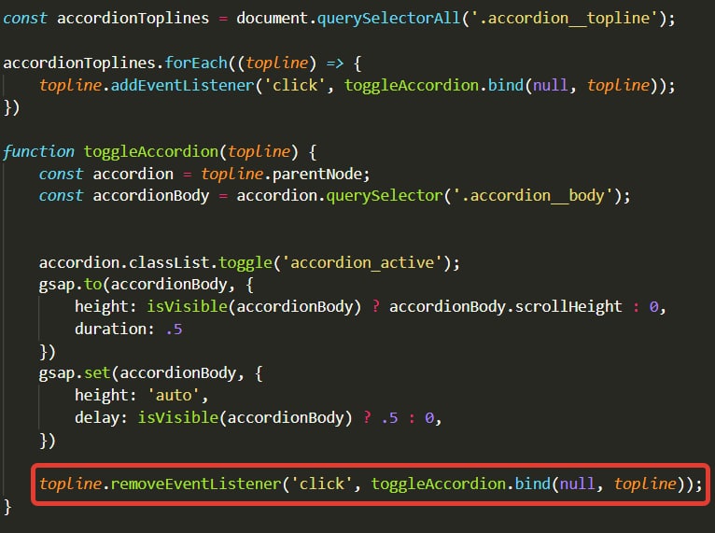715x533 pixels.
Task: Click the 'forEach' method call
Action: coord(196,63)
